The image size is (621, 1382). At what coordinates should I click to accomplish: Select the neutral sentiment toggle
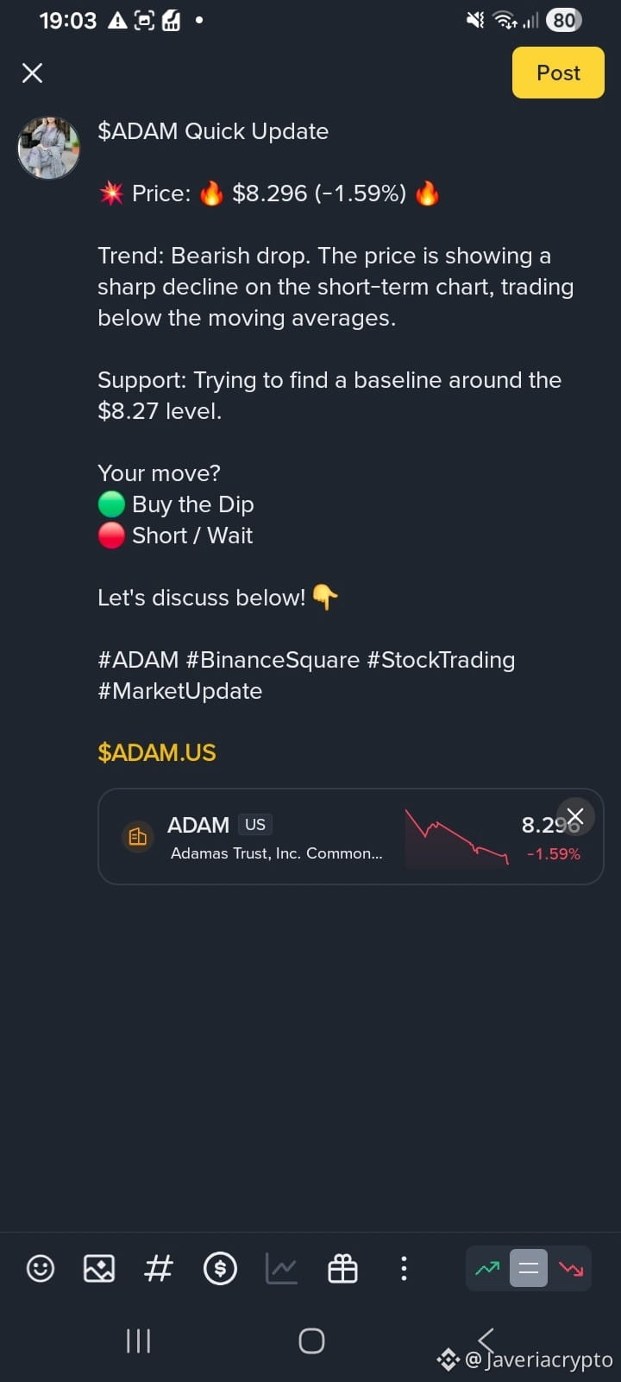[529, 1268]
